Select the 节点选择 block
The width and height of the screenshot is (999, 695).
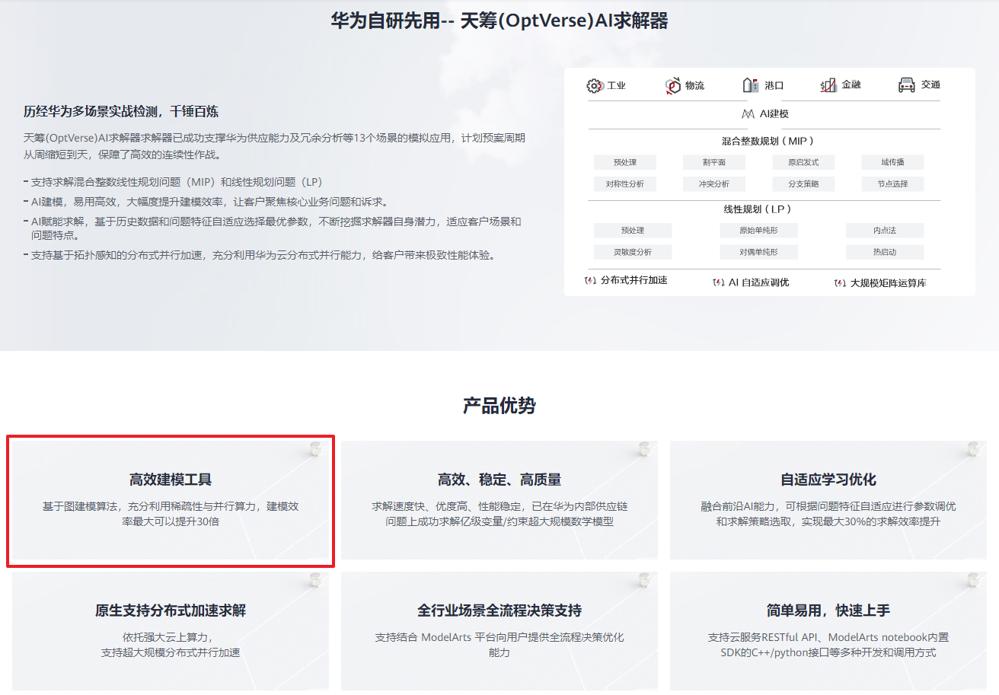tap(892, 183)
